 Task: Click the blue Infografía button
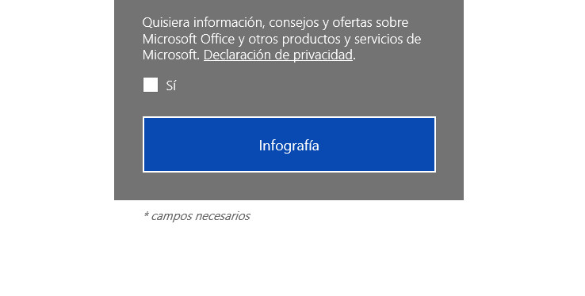[x=289, y=145]
